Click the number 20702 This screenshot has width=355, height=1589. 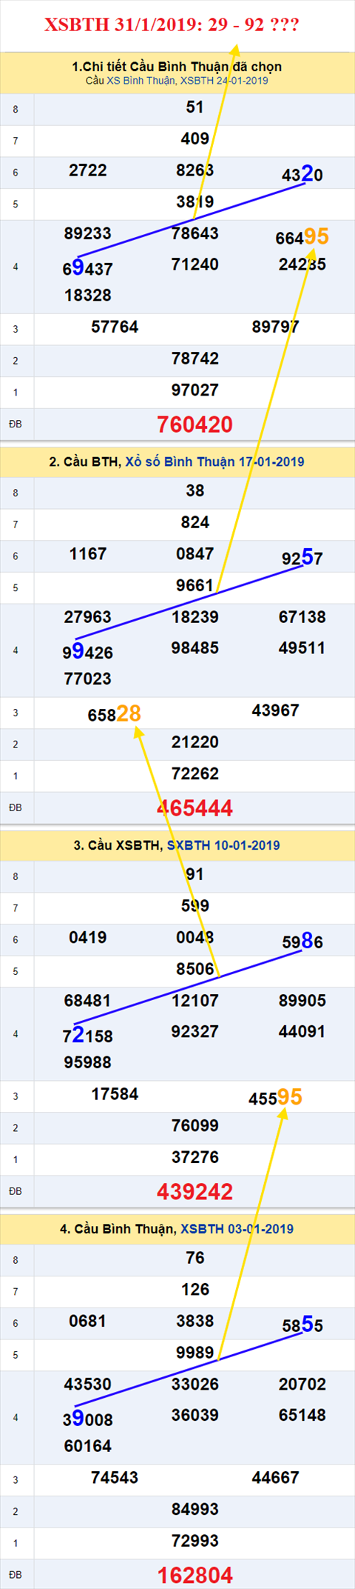302,1385
